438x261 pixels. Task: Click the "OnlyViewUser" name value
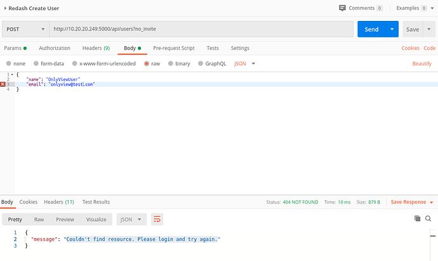(x=63, y=79)
